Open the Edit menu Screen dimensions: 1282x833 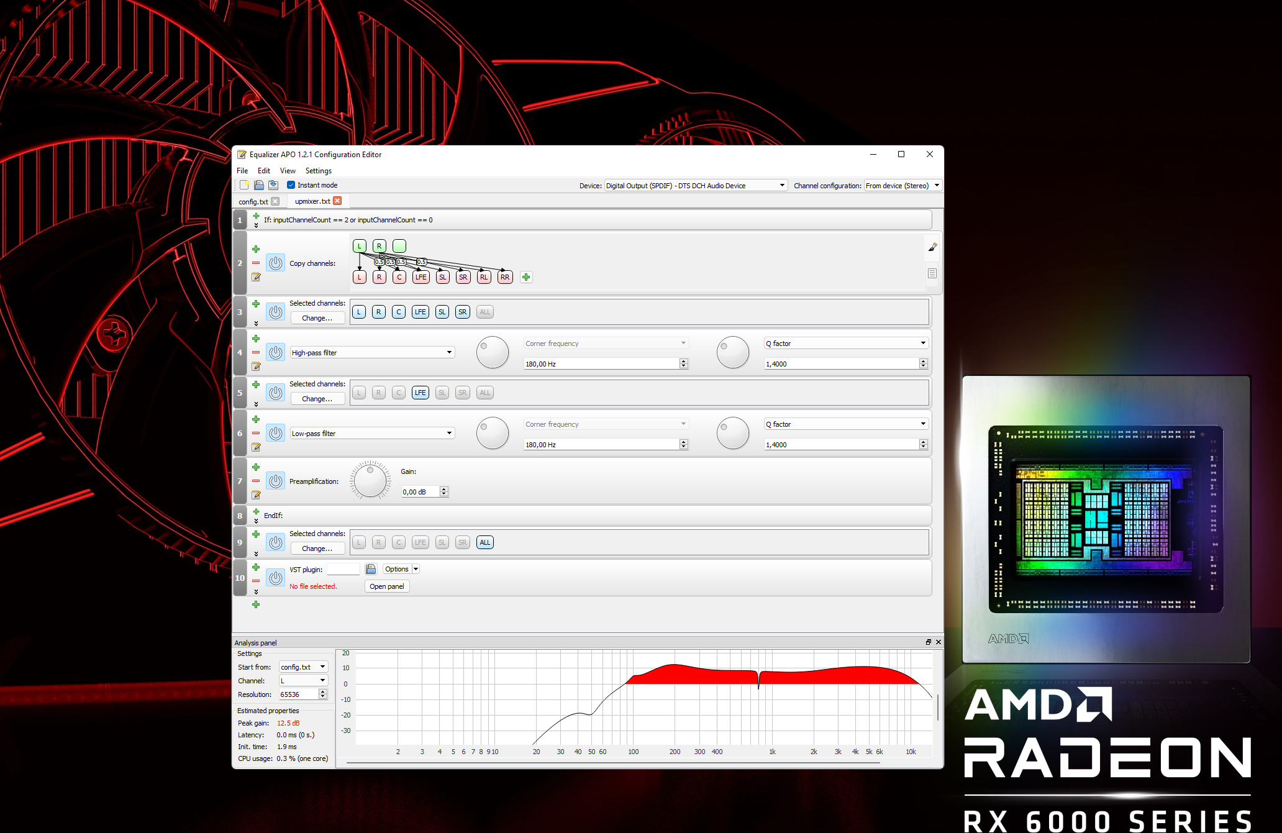pyautogui.click(x=264, y=171)
